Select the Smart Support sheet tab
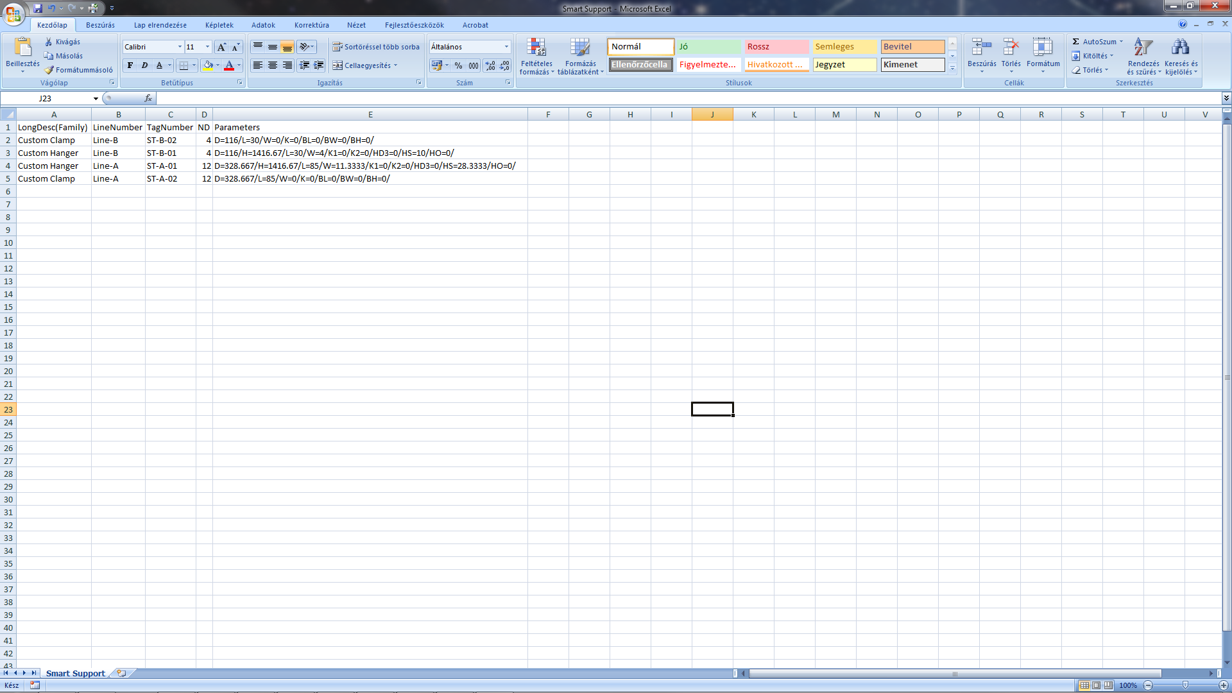 (x=75, y=673)
